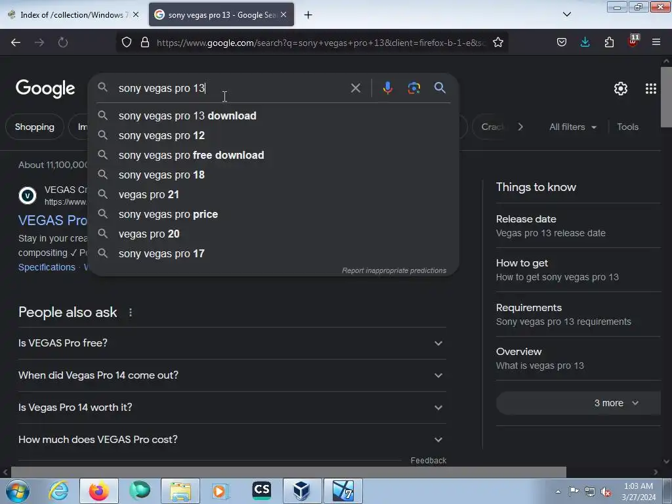Viewport: 672px width, 504px height.
Task: Open the Release date things to know item
Action: coord(579,226)
